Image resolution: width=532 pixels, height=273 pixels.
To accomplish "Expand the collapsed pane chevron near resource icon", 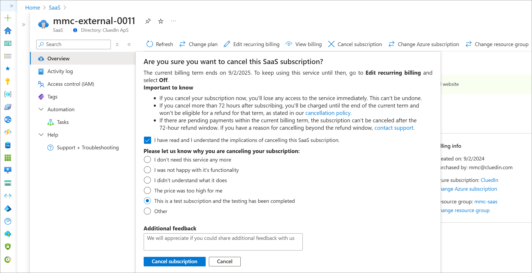I will 24,25.
